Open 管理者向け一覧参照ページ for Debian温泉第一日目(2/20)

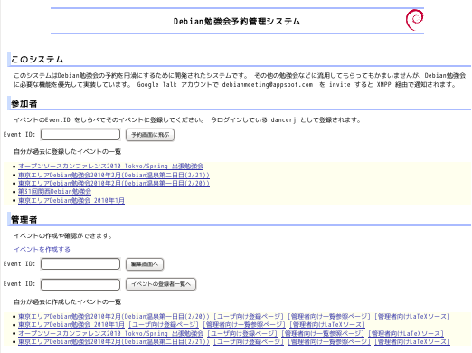329,316
